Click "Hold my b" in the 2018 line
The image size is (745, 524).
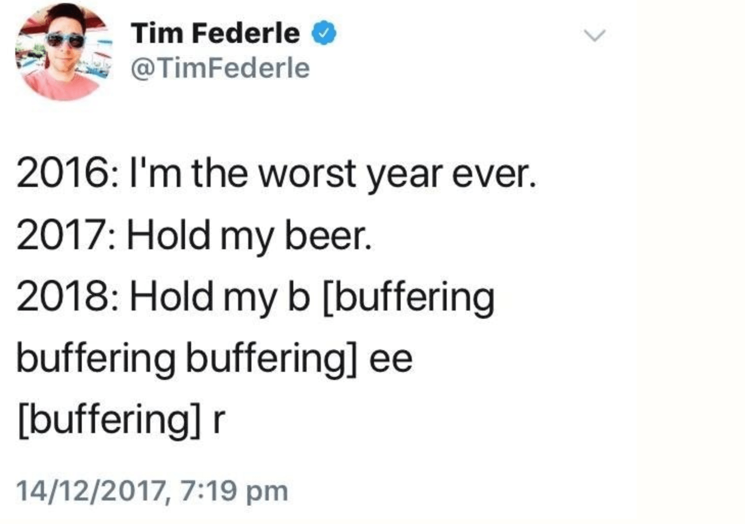[x=220, y=297]
